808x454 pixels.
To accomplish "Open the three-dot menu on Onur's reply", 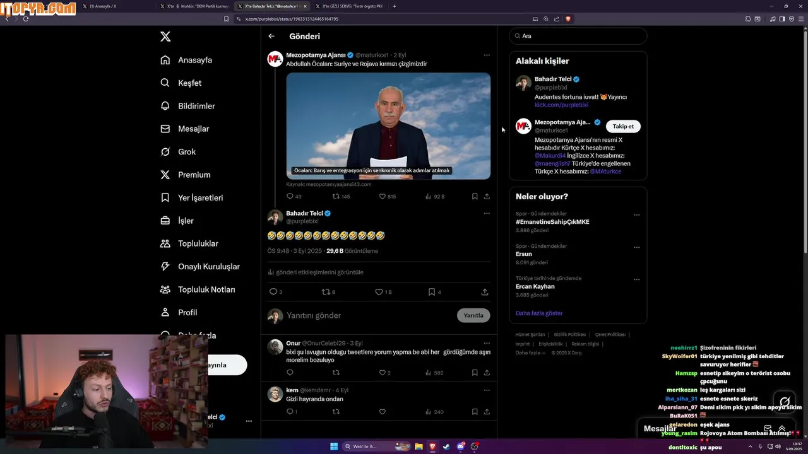I will (x=487, y=343).
